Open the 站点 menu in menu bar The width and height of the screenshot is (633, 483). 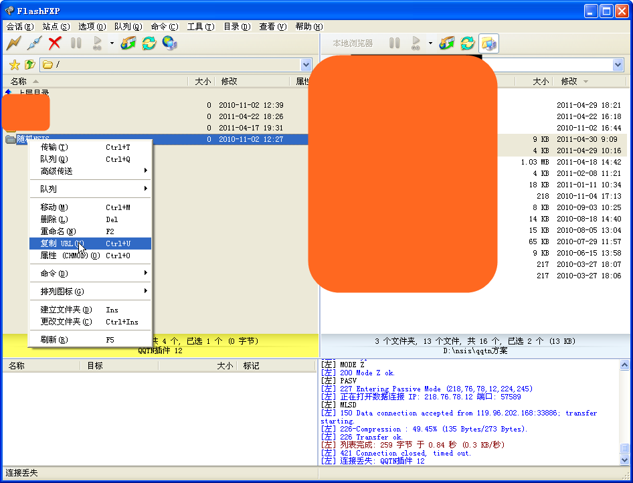point(56,27)
